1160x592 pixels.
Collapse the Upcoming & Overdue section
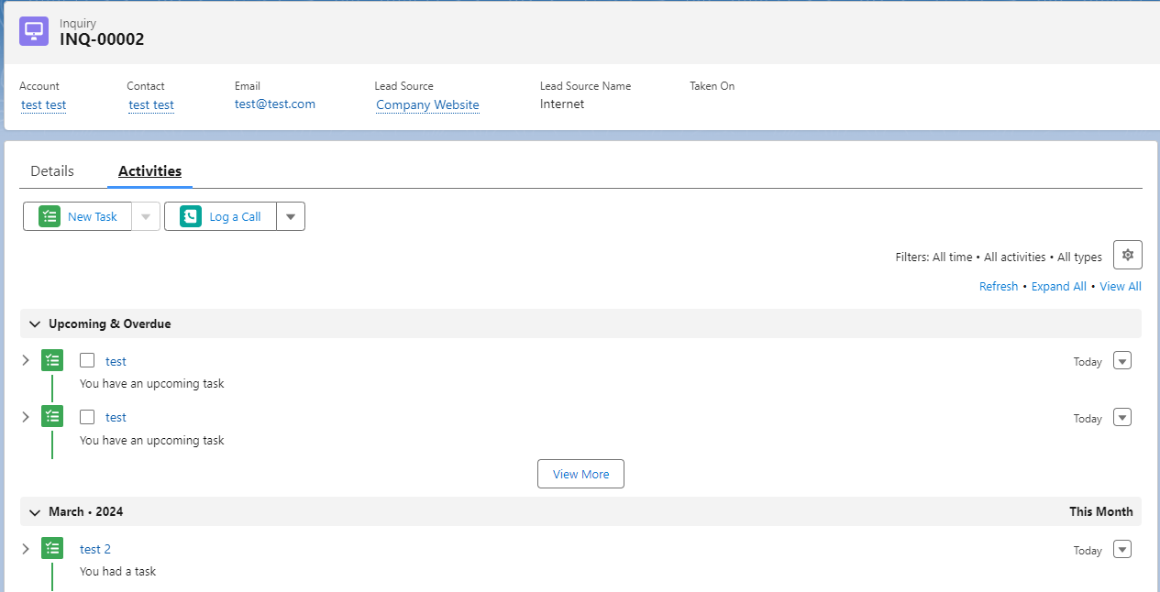(x=34, y=323)
